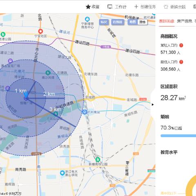This screenshot has width=196, height=196.
Task: Toggle the 标尺 ruler tool button
Action: (x=104, y=22)
